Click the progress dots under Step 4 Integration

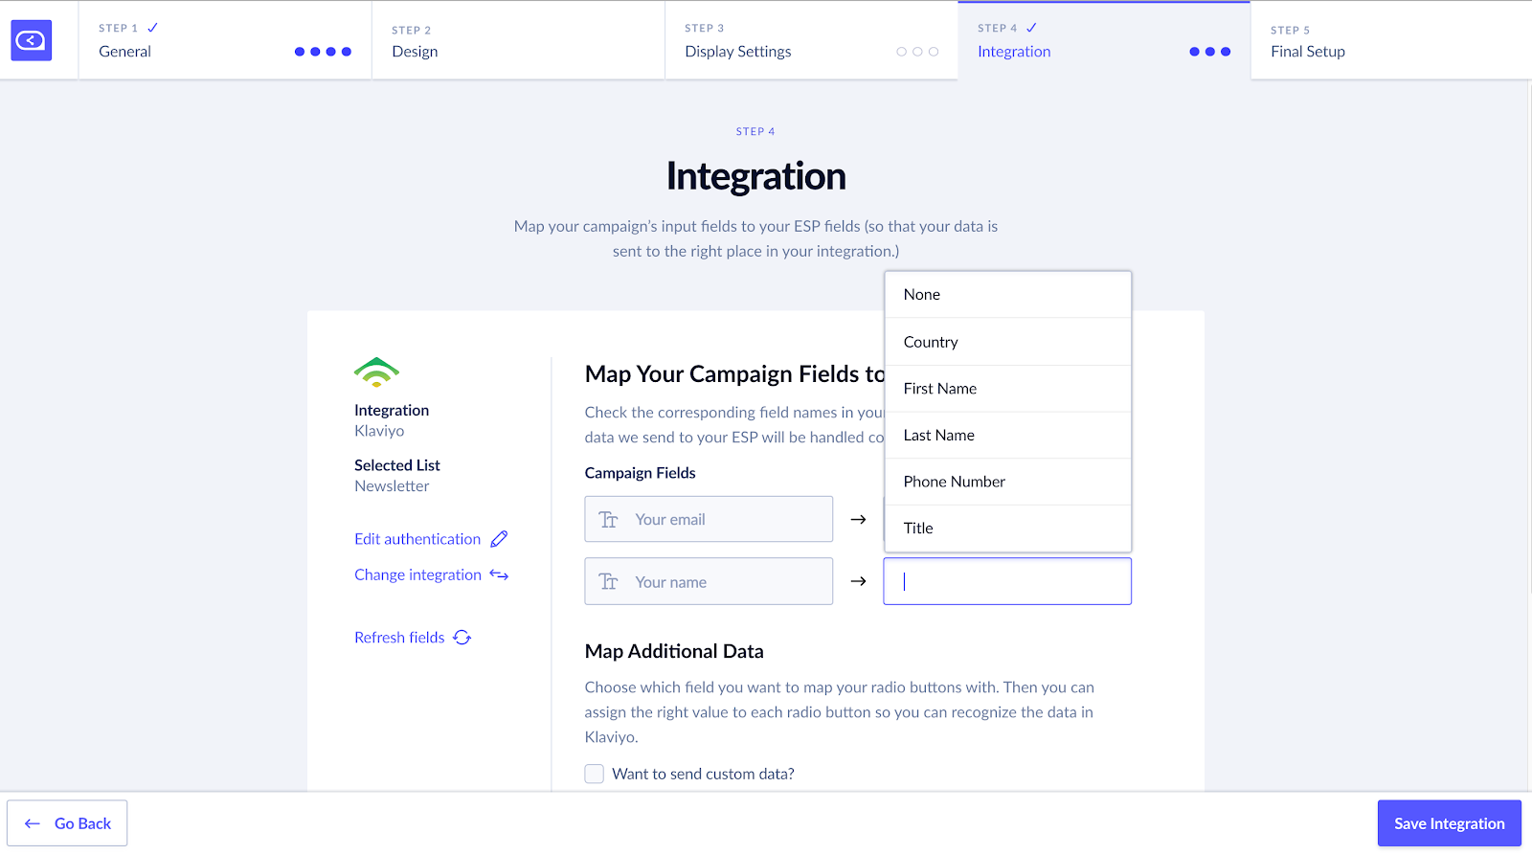(1210, 52)
